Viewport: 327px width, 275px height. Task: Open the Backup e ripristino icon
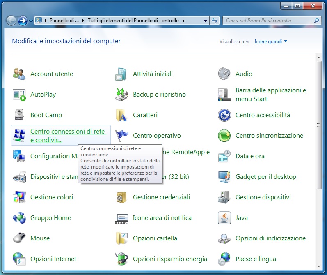click(121, 95)
